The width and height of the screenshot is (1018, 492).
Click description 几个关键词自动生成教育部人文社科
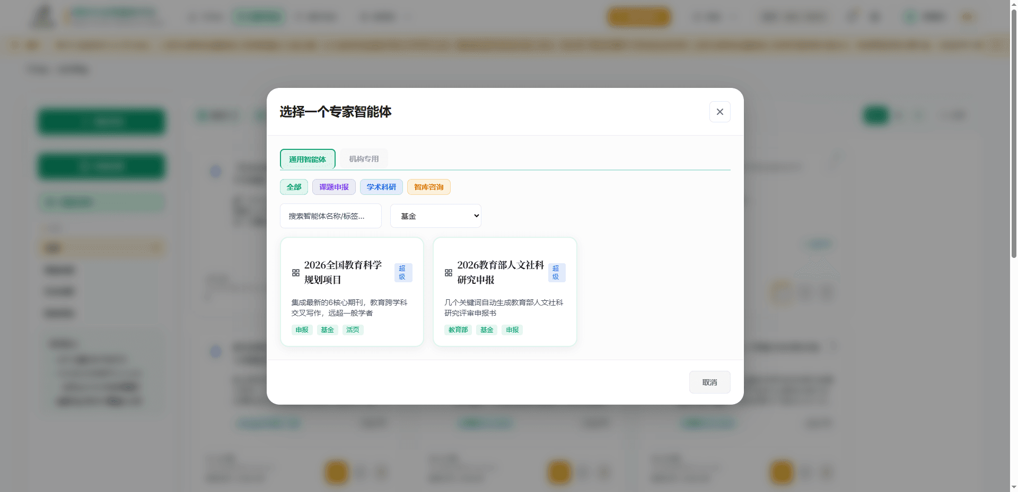click(504, 308)
